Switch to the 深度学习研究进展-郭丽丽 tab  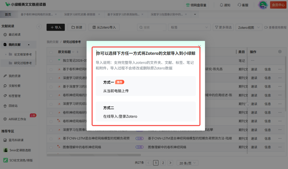click(x=79, y=14)
